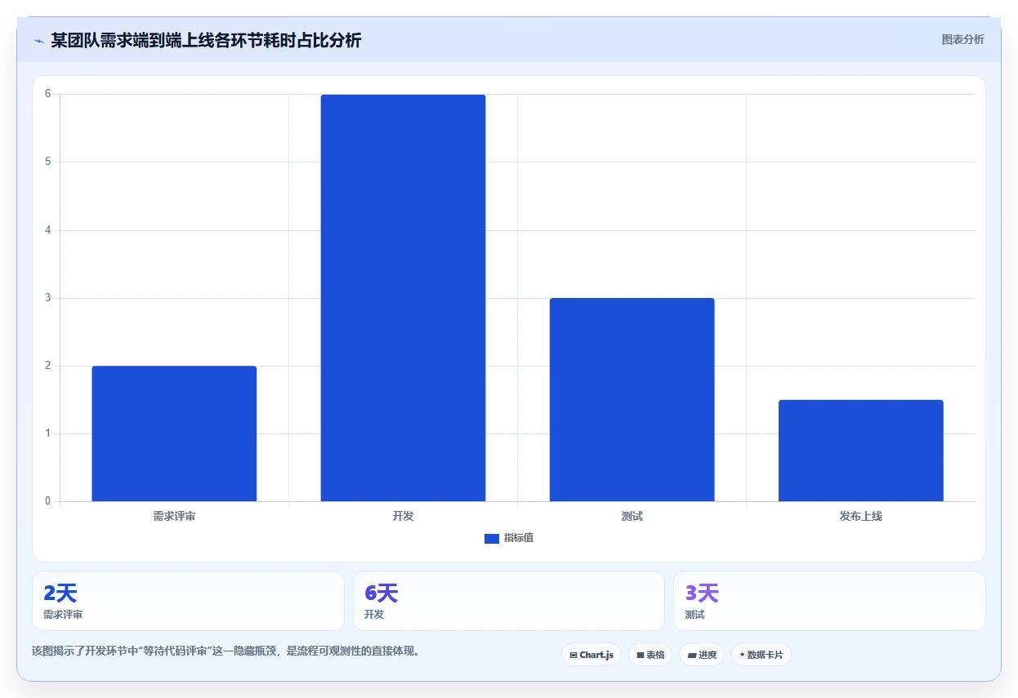Select the 进度 tag chip
1018x698 pixels.
pyautogui.click(x=702, y=655)
